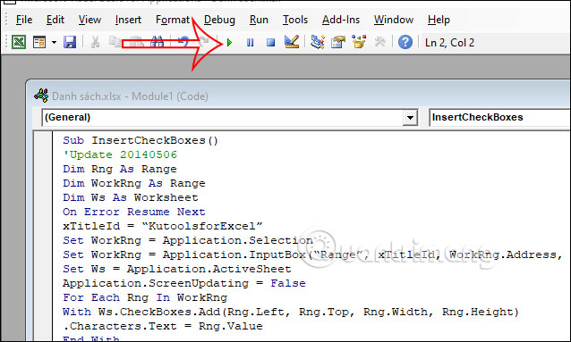Click the For Each Rng In WorkRng line
The image size is (571, 342).
point(145,297)
